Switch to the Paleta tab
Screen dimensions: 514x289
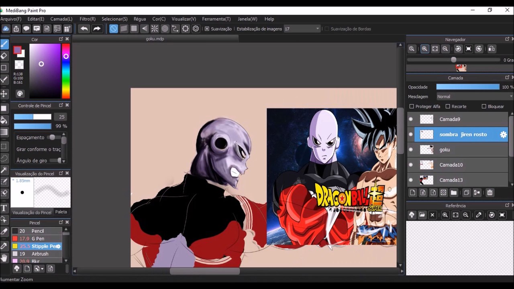click(x=61, y=212)
